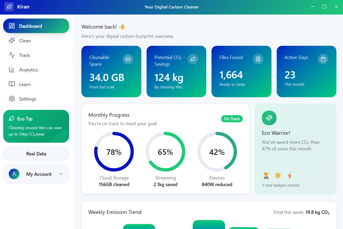Click the Analytics bar chart icon
The image size is (343, 229).
[x=12, y=70]
